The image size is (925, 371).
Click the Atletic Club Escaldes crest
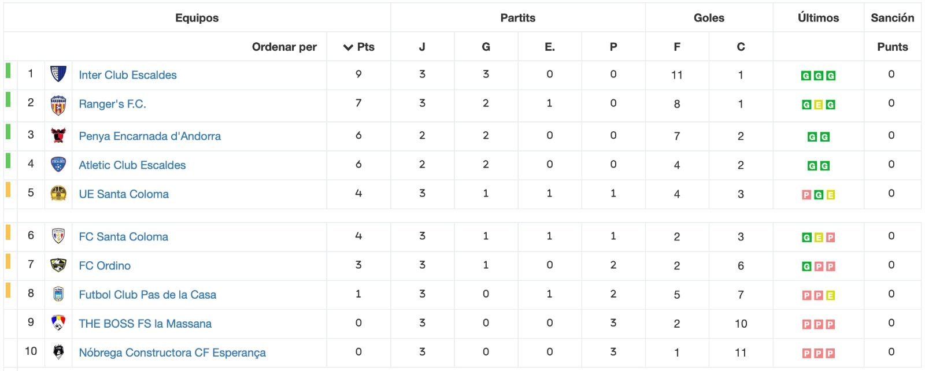[x=58, y=165]
